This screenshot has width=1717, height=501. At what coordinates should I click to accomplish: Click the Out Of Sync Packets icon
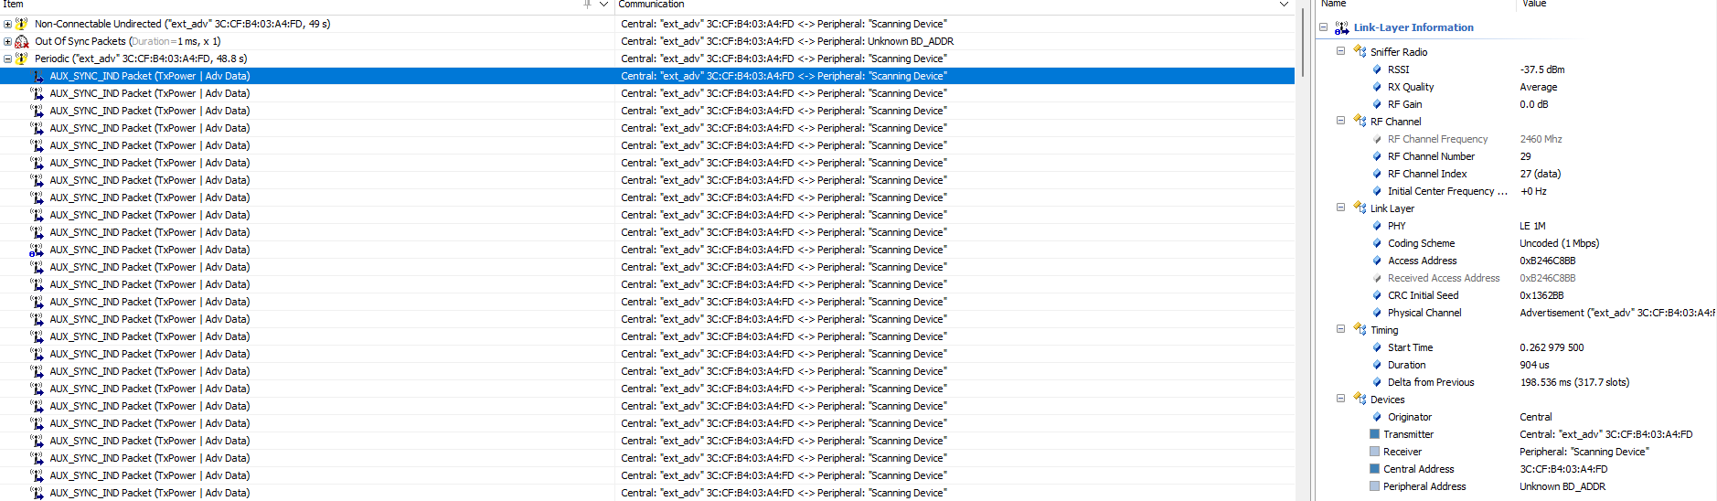coord(21,41)
